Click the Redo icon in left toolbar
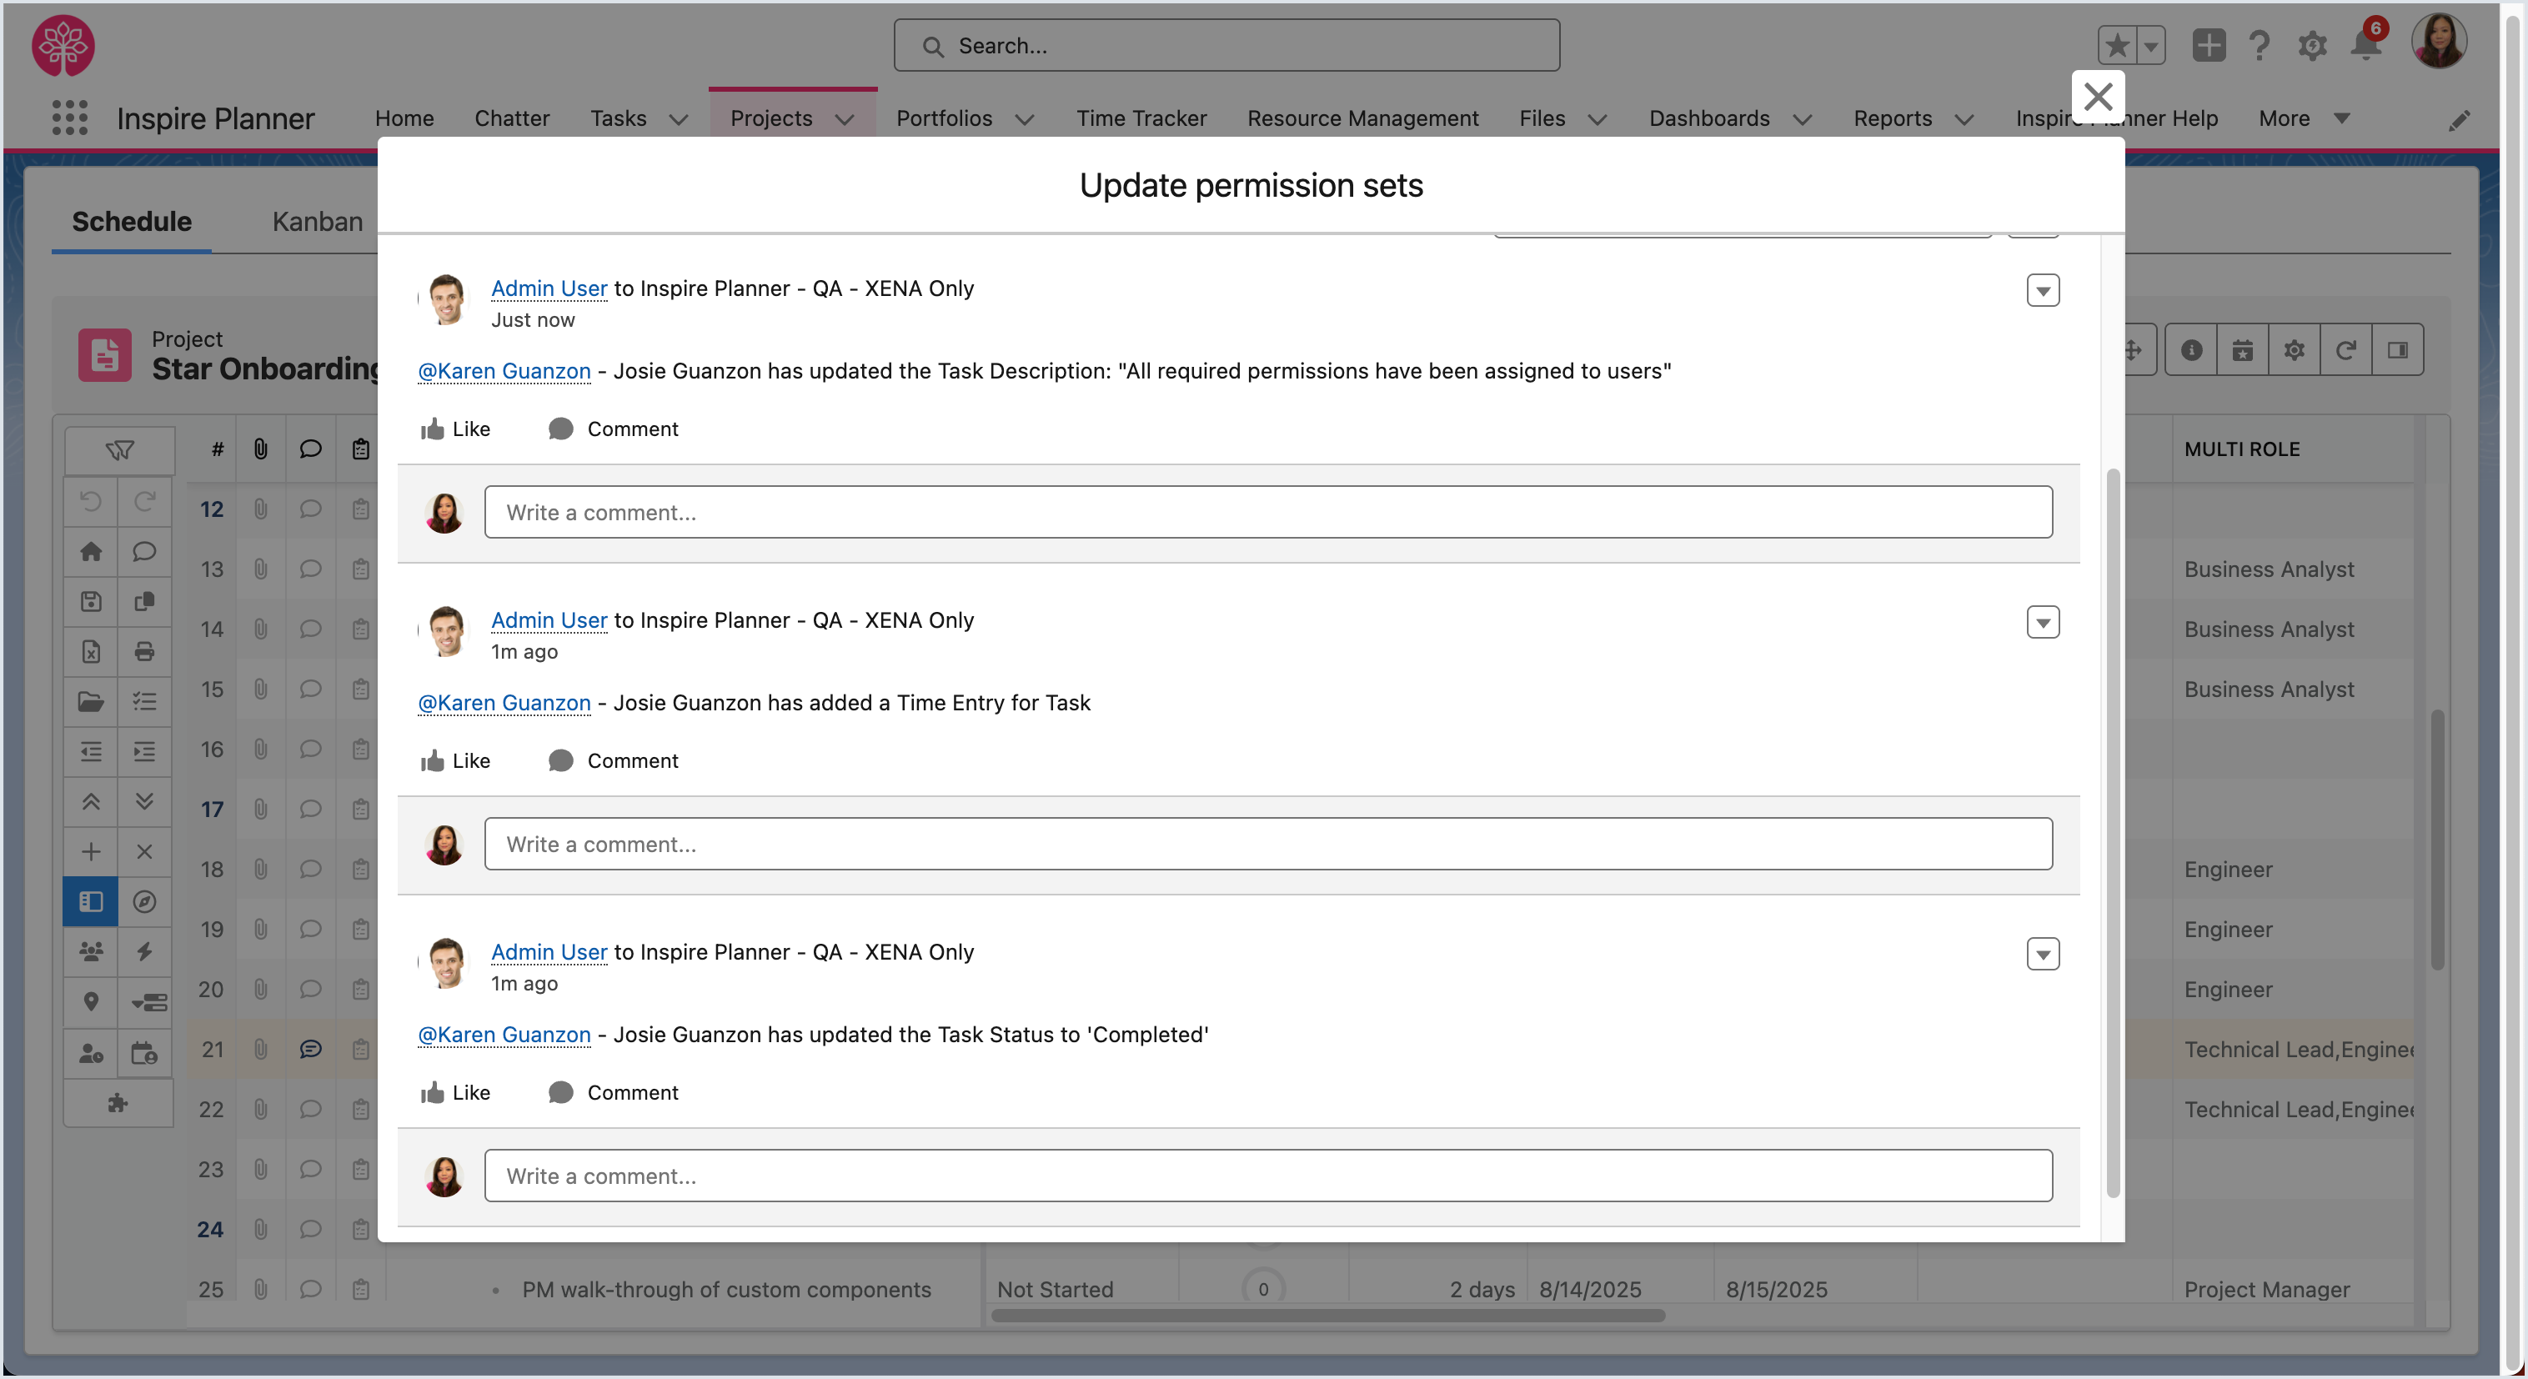 [144, 502]
